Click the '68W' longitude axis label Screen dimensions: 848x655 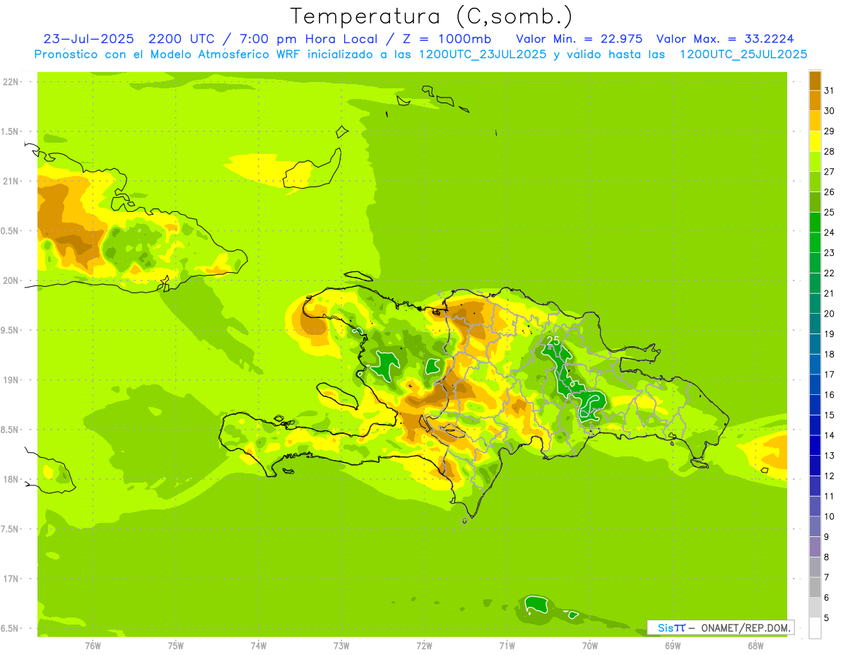coord(755,646)
